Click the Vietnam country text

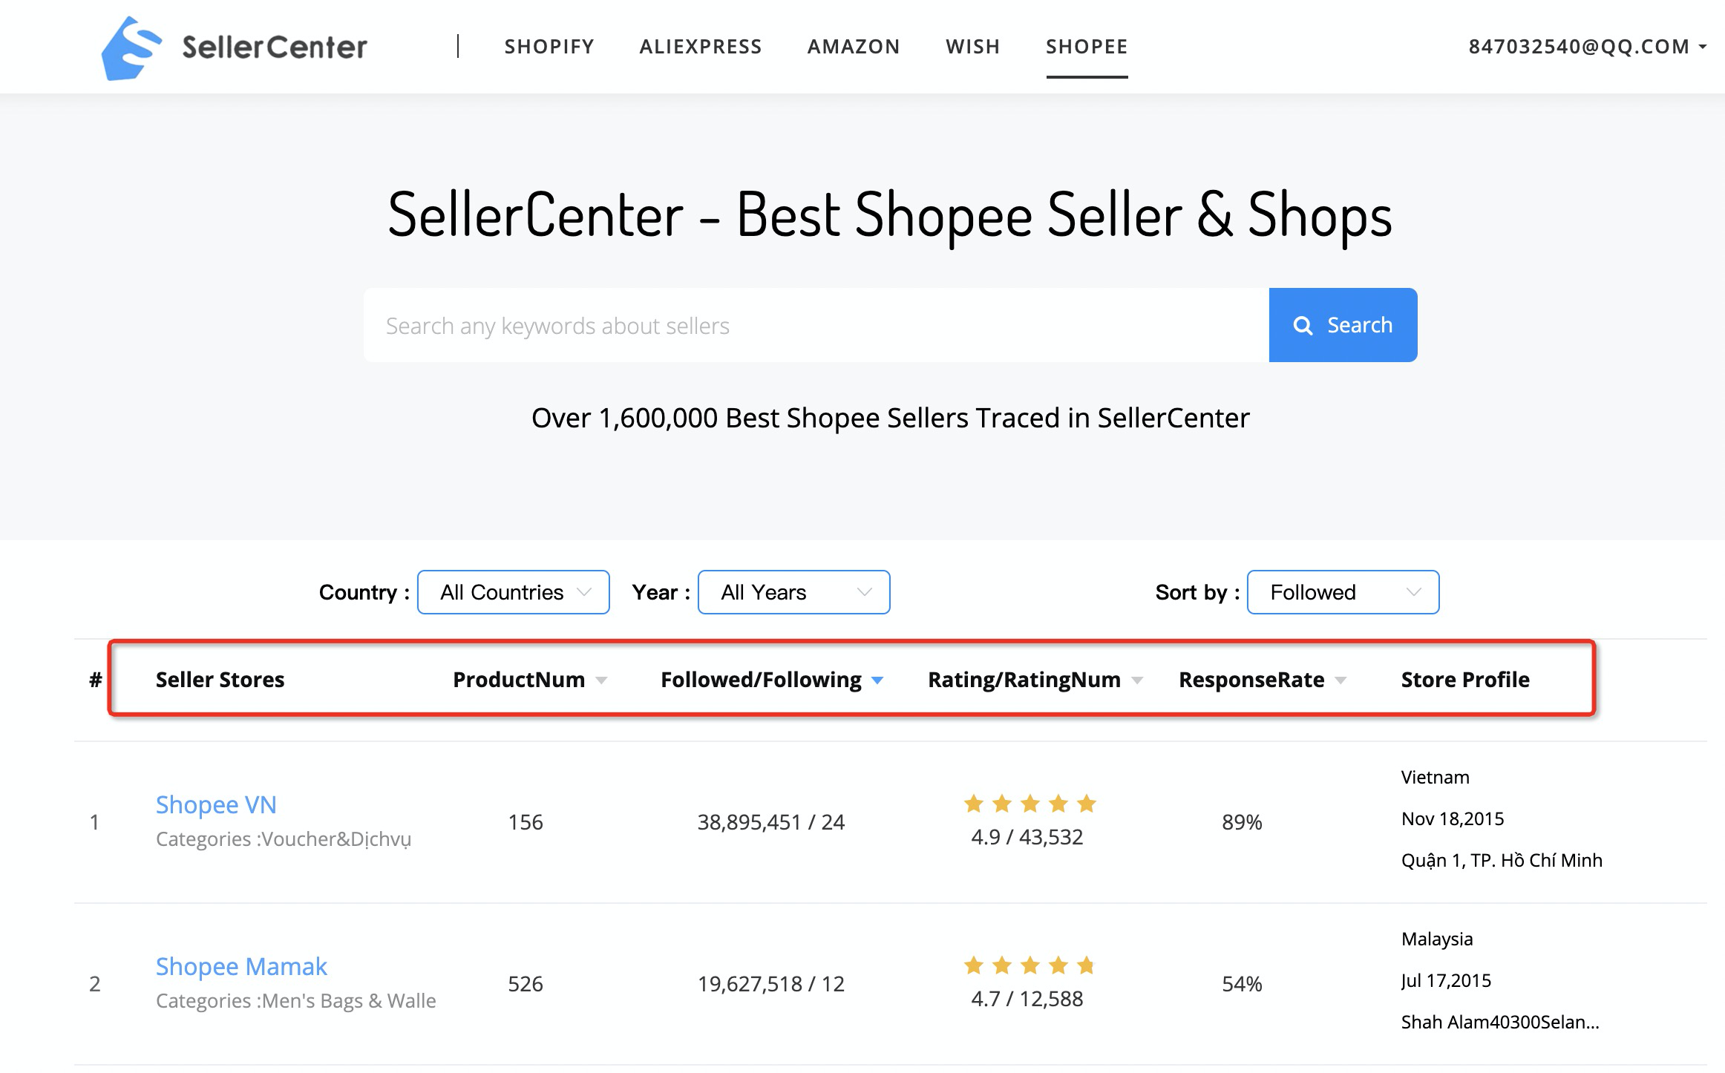(x=1436, y=777)
